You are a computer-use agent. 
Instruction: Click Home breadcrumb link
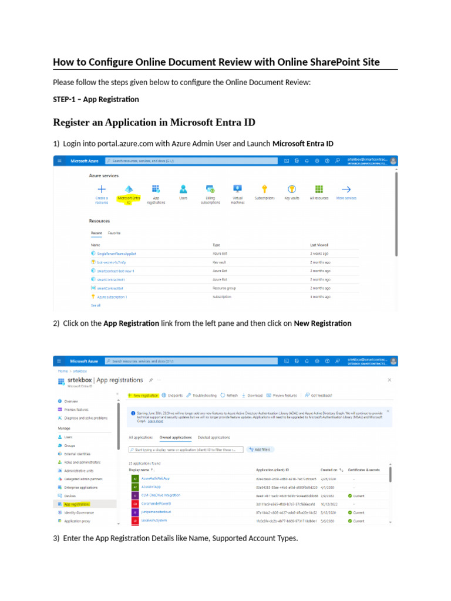pos(63,371)
